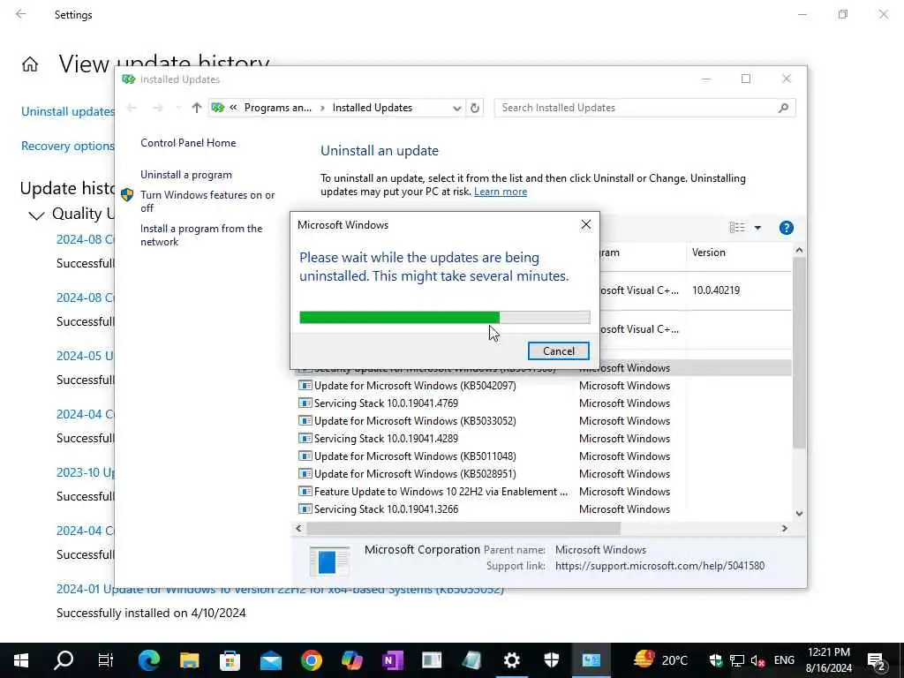
Task: Click Programs an... breadcrumb segment
Action: click(x=277, y=107)
